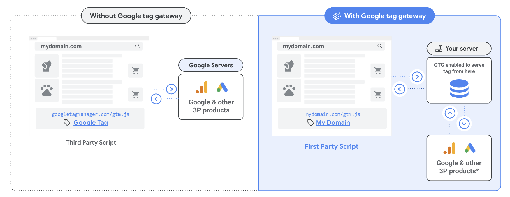Open the 'My Domain' link

[333, 123]
